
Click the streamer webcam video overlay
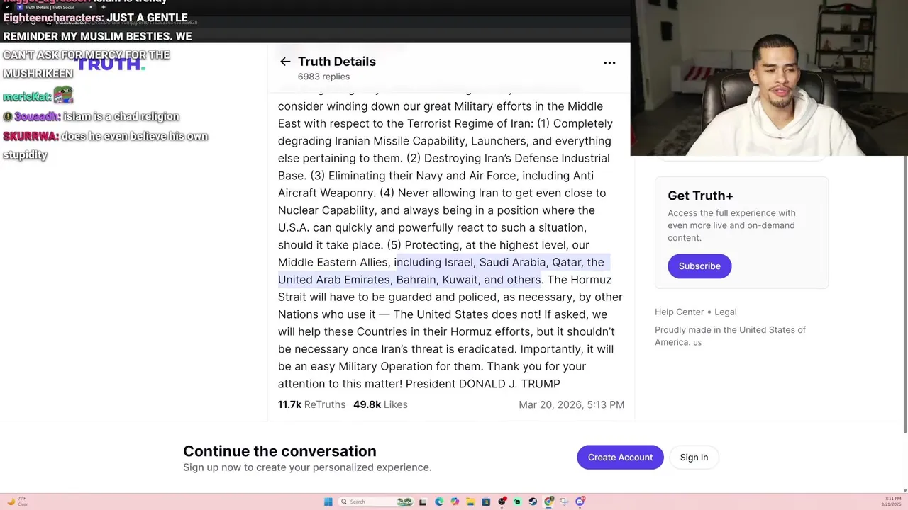(769, 77)
